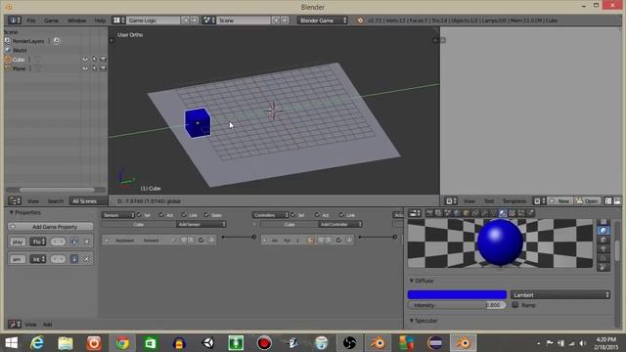Image resolution: width=626 pixels, height=352 pixels.
Task: Click the Game Logic layout name field
Action: 154,20
